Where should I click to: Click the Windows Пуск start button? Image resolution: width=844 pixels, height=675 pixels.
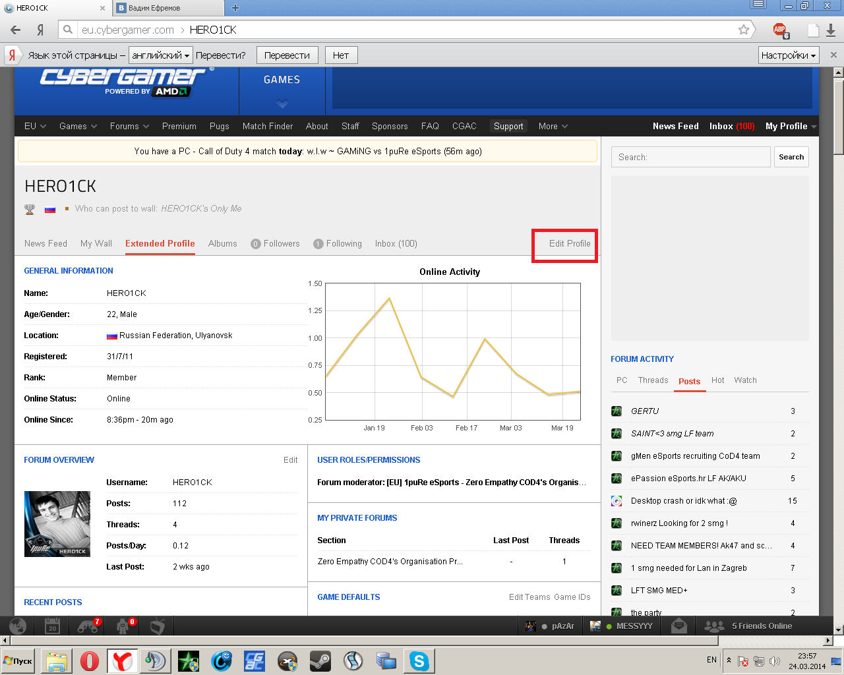point(18,661)
